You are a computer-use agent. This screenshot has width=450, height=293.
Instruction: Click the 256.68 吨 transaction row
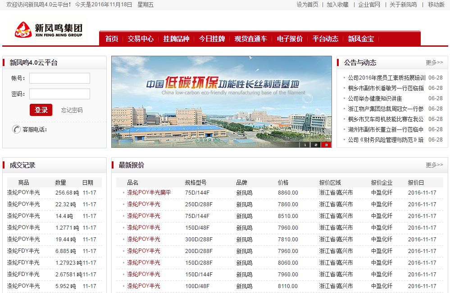(x=54, y=193)
